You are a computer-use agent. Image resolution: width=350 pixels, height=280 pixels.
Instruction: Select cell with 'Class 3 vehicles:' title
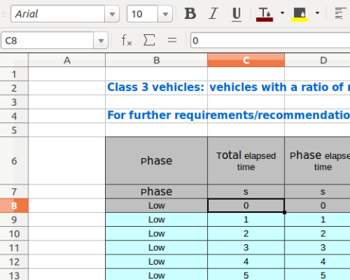point(157,88)
